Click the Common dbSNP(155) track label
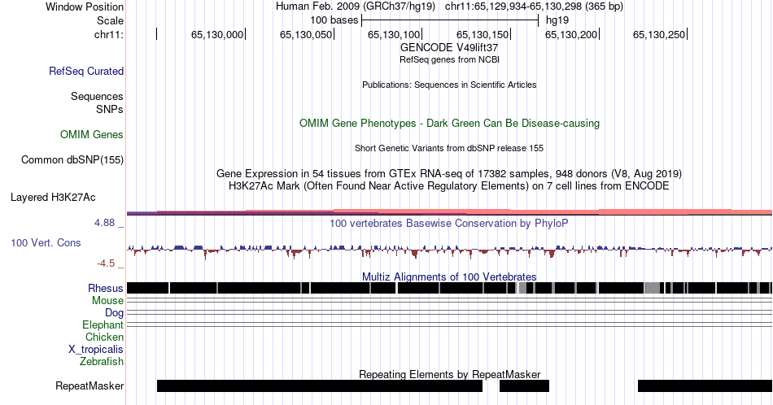 click(x=72, y=159)
